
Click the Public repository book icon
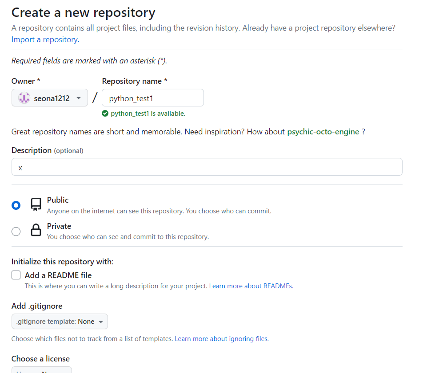(36, 204)
